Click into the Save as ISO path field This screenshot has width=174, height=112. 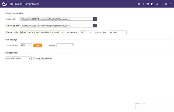57,26
